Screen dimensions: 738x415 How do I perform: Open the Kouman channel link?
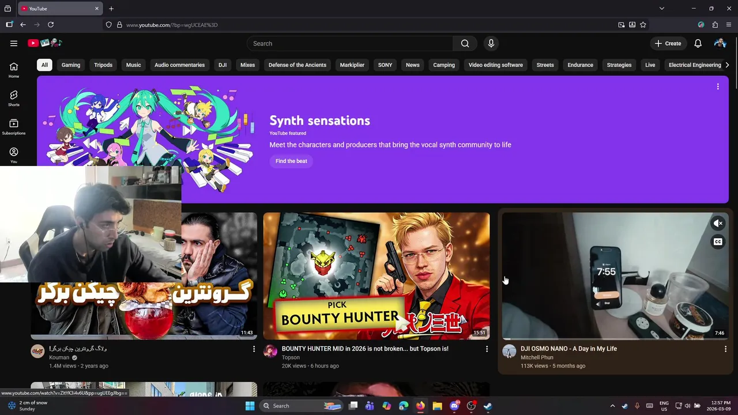[x=59, y=357]
